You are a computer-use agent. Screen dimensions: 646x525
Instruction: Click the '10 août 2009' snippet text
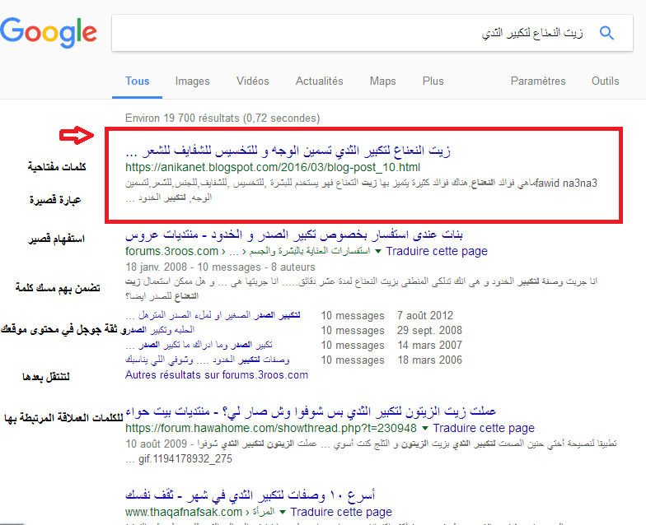(x=157, y=444)
